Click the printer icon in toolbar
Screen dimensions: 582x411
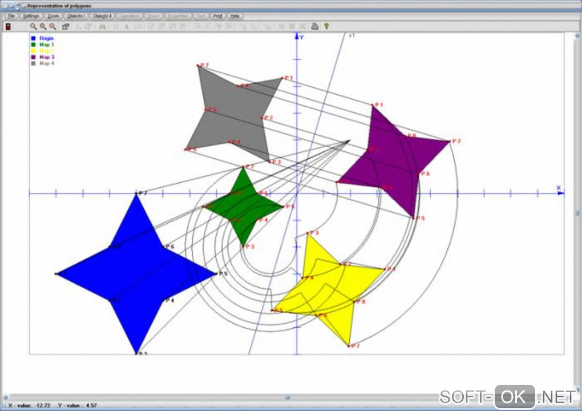[x=315, y=26]
